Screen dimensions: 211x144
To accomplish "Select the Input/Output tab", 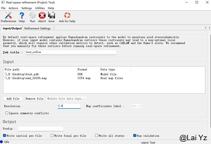I will [x=12, y=29].
